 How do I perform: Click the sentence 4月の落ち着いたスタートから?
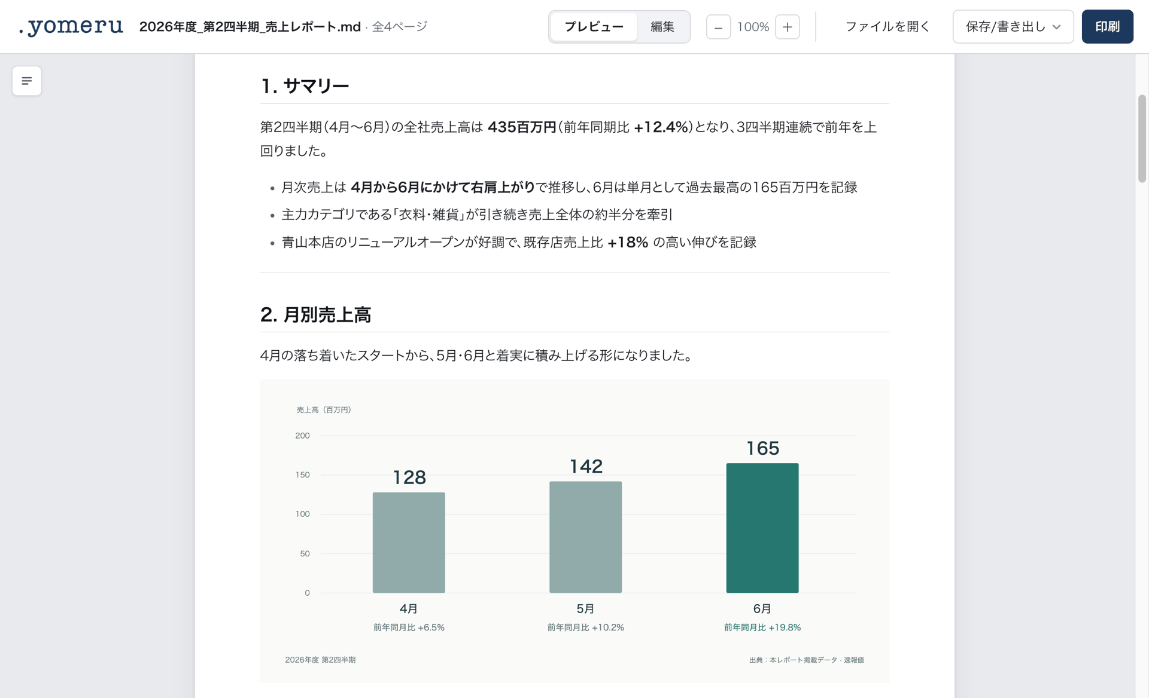coord(476,356)
